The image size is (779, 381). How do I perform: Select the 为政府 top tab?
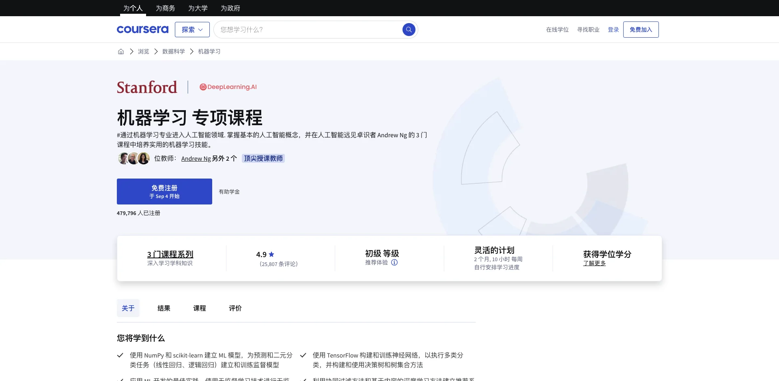coord(230,8)
